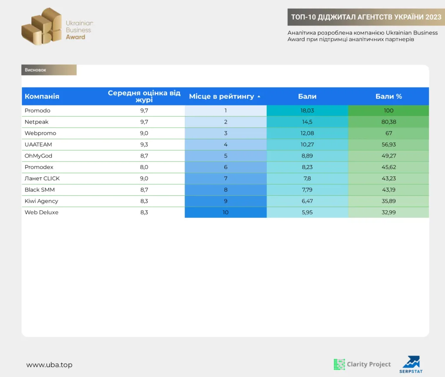Sort by Бали column header
This screenshot has width=445, height=377.
(307, 96)
